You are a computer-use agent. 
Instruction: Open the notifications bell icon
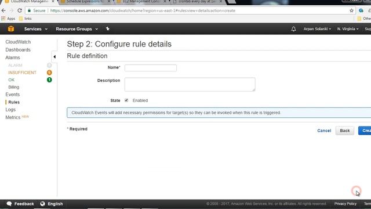click(x=293, y=29)
